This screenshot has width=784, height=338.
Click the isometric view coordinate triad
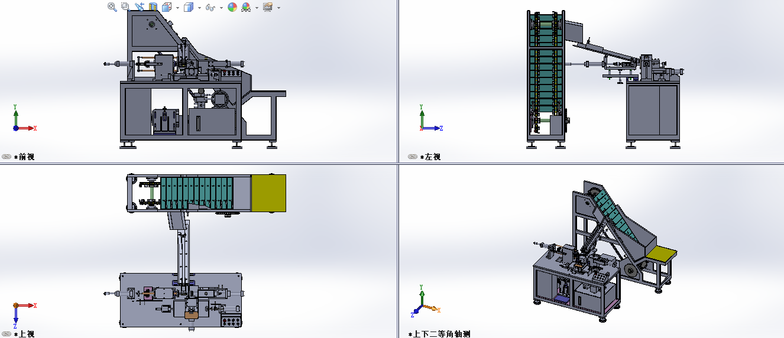tap(426, 300)
